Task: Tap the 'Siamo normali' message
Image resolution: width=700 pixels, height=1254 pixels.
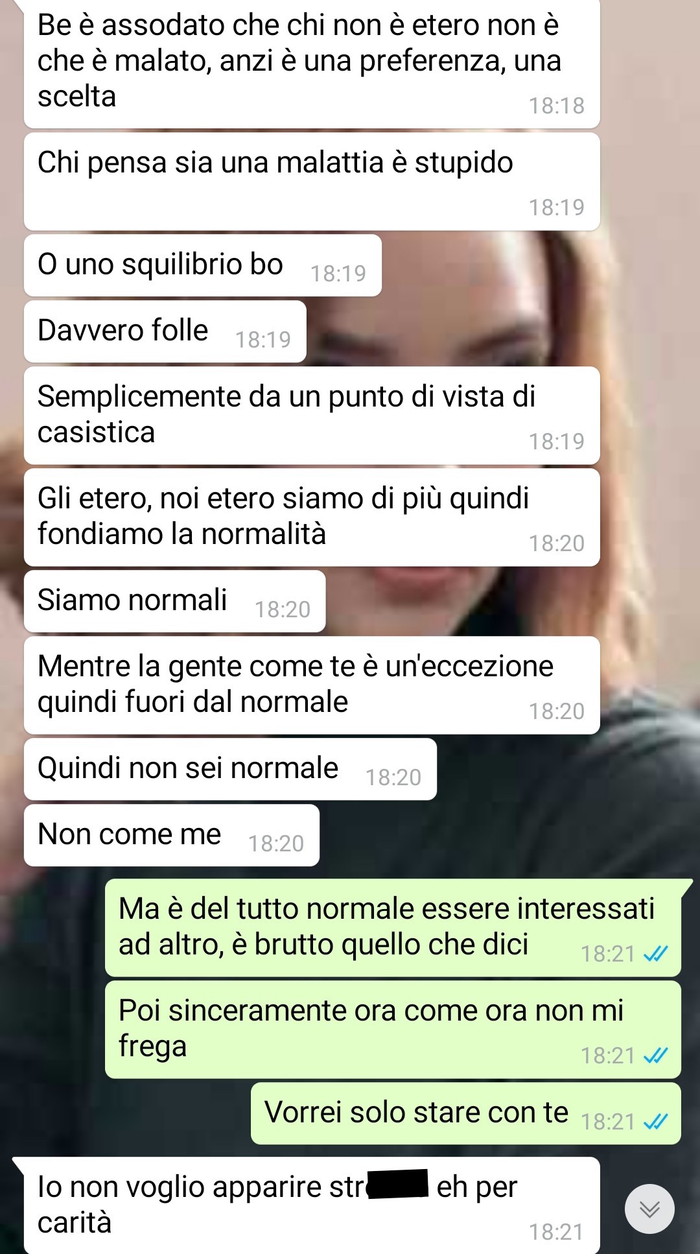Action: tap(175, 601)
